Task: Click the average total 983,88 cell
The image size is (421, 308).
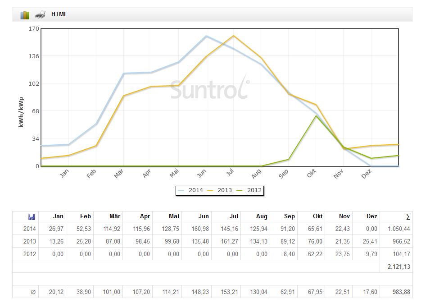Action: (x=401, y=292)
